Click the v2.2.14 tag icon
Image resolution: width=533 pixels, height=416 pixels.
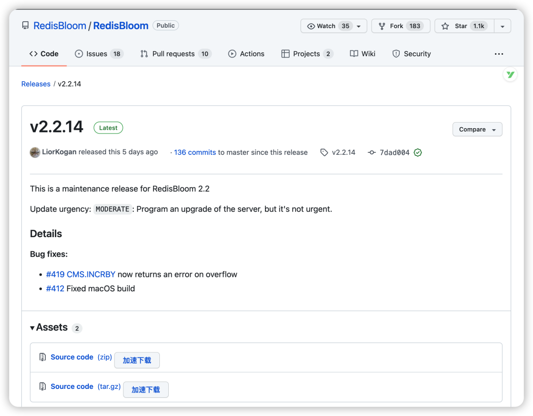pos(324,152)
